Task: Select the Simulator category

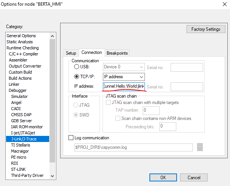Action: pos(19,96)
